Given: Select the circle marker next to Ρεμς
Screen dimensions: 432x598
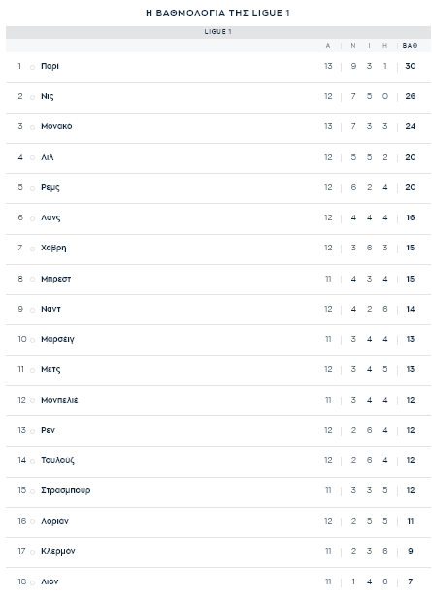Looking at the screenshot, I should click(x=32, y=188).
